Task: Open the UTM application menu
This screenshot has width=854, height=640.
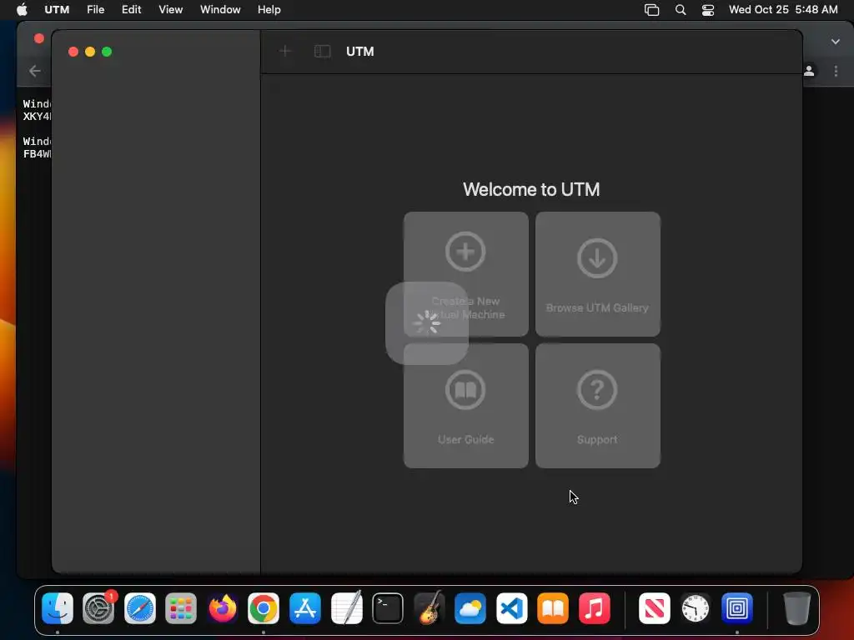Action: tap(57, 9)
